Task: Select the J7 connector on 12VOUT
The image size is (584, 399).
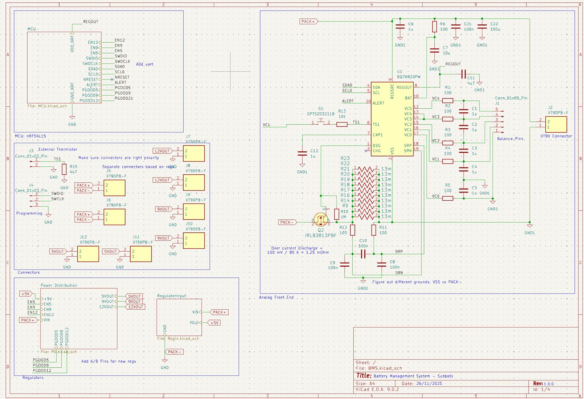Action: (x=194, y=154)
